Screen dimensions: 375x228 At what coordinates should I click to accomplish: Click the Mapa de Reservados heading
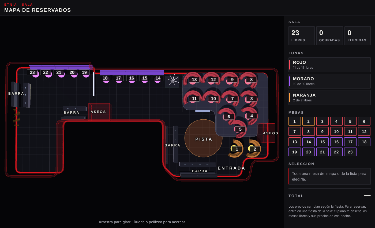click(37, 10)
